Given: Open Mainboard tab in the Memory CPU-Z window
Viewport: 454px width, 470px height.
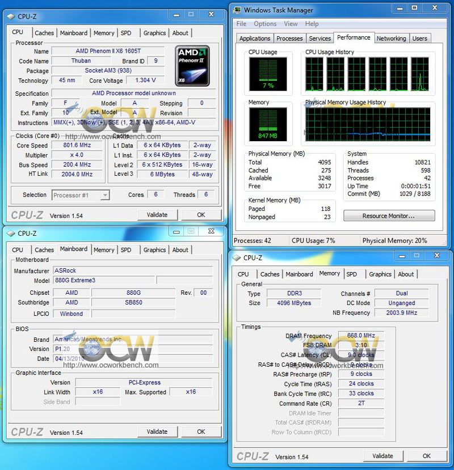Looking at the screenshot, I should (x=299, y=274).
